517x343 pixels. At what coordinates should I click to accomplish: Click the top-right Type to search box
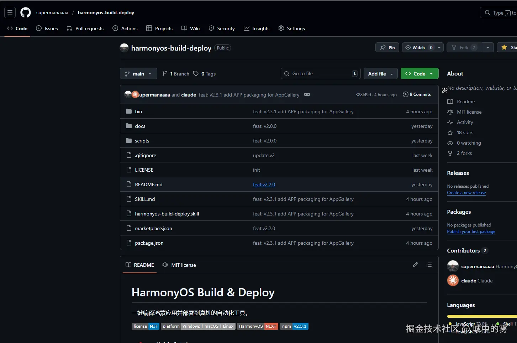click(499, 12)
